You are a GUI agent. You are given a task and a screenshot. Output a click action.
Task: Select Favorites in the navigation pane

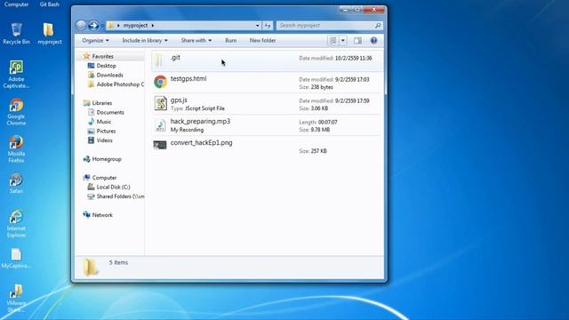pyautogui.click(x=103, y=57)
